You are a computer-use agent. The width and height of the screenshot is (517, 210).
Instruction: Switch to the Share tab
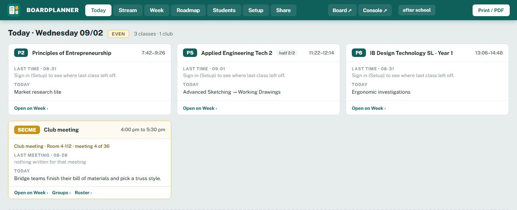284,10
